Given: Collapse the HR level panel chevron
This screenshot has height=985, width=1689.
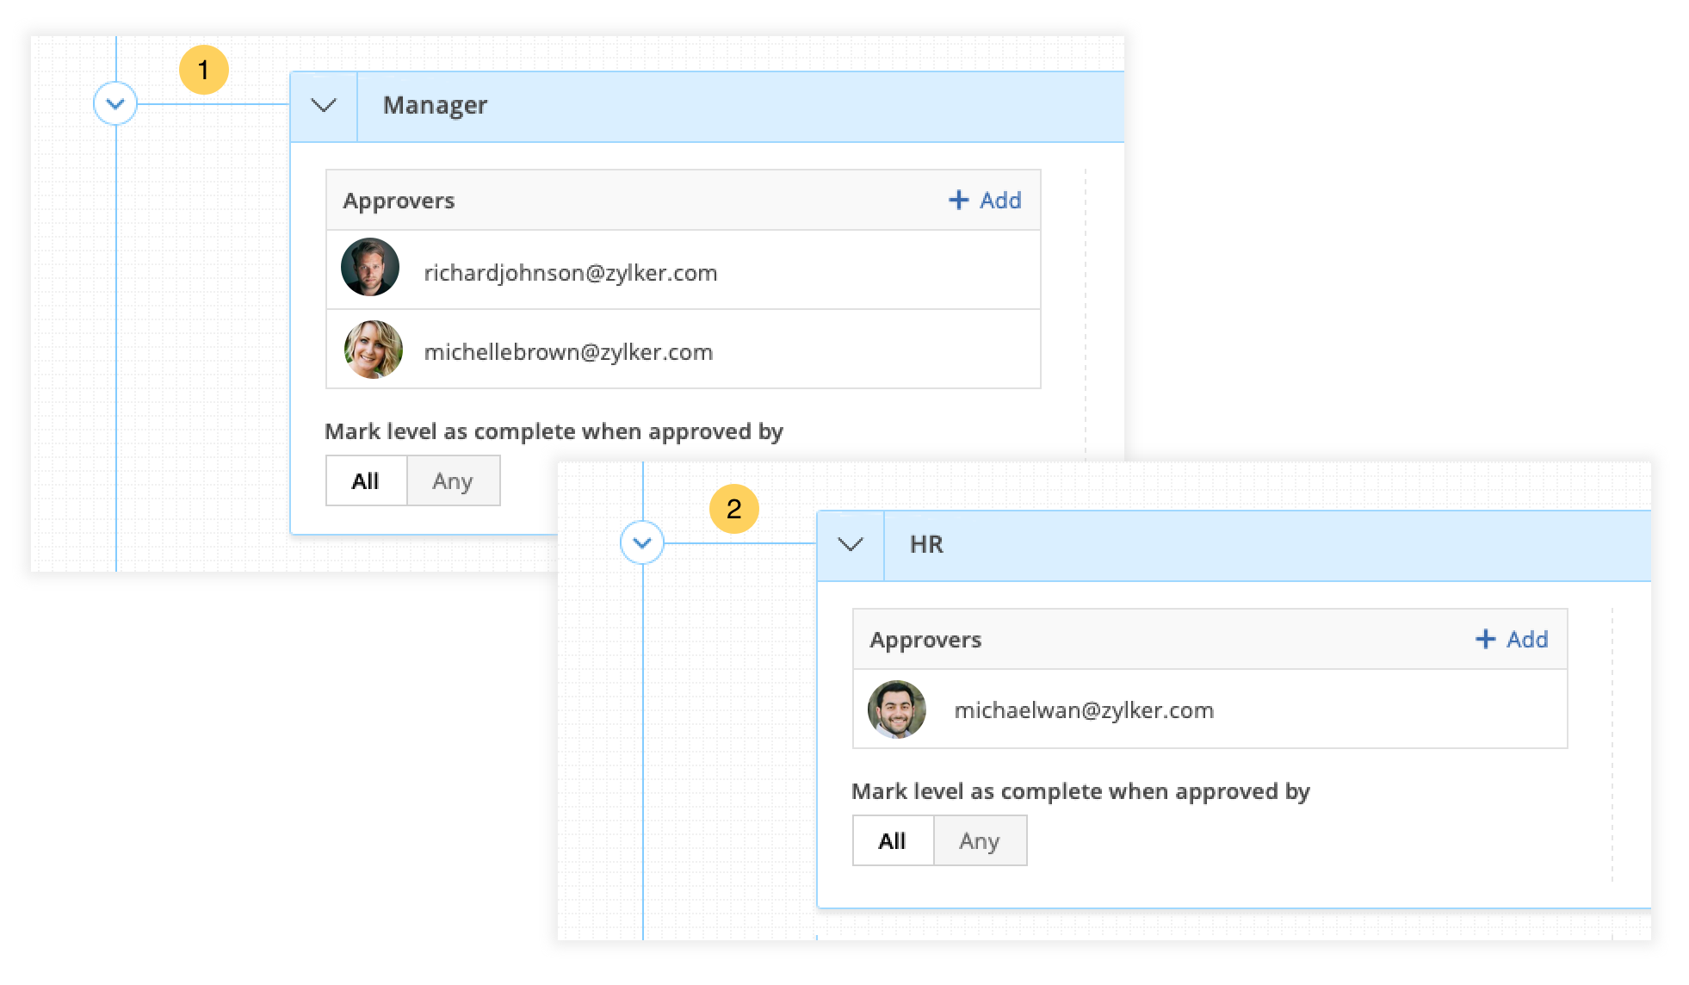Looking at the screenshot, I should pos(851,545).
